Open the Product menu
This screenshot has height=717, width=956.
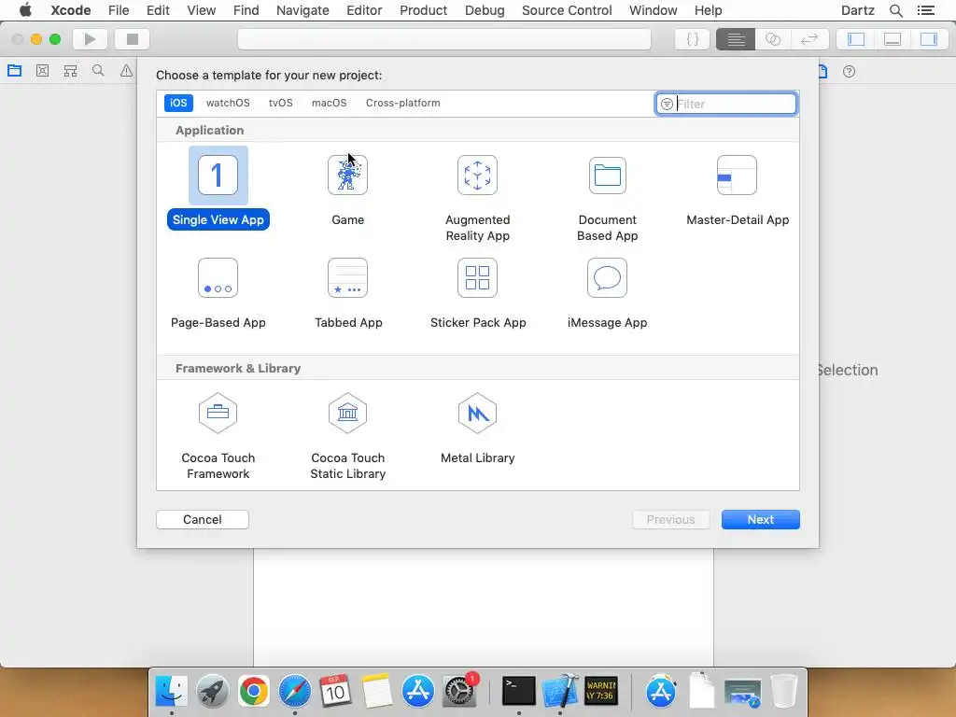tap(423, 10)
